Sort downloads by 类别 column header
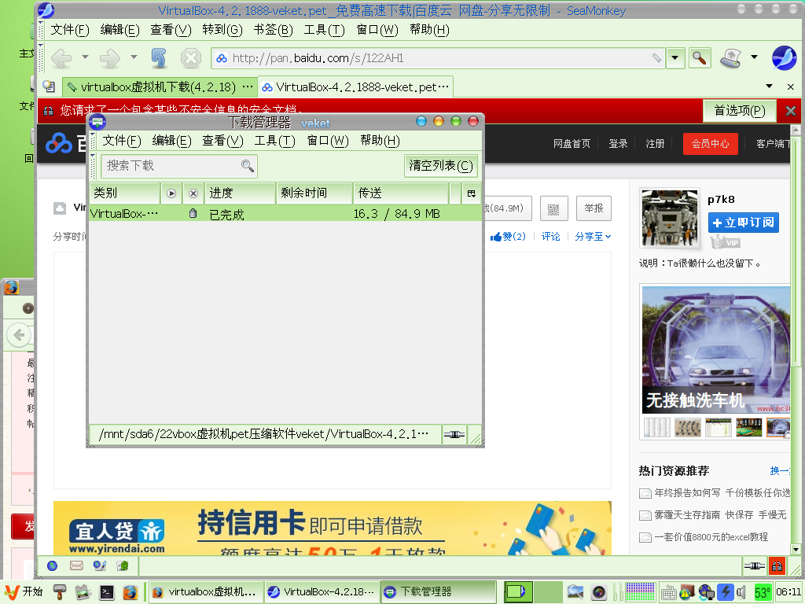This screenshot has height=604, width=805. pos(125,193)
